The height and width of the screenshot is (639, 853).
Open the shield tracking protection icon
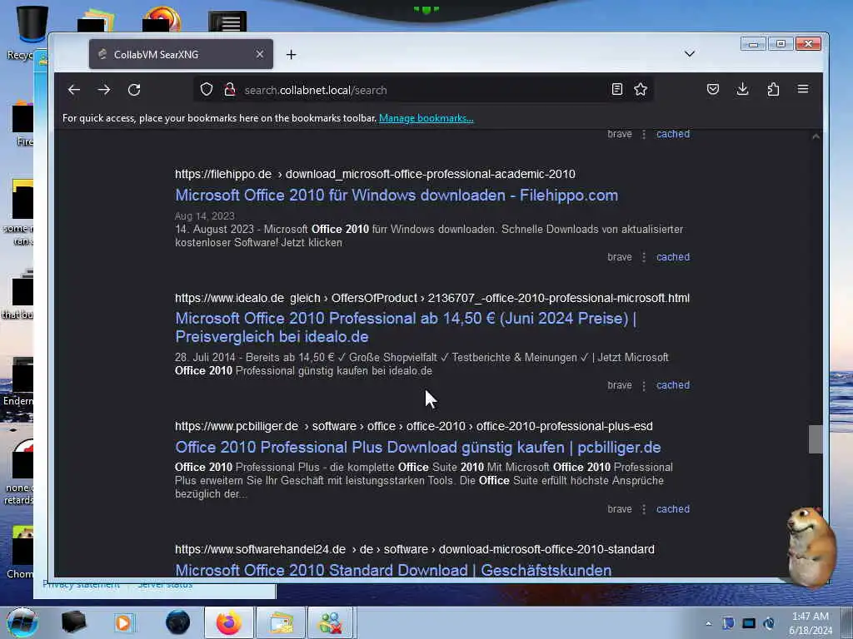207,90
